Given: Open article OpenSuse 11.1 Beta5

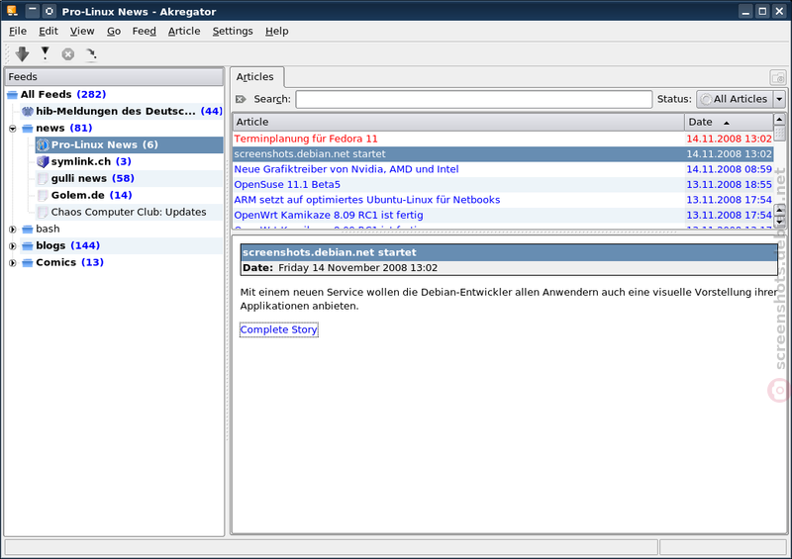Looking at the screenshot, I should click(287, 184).
